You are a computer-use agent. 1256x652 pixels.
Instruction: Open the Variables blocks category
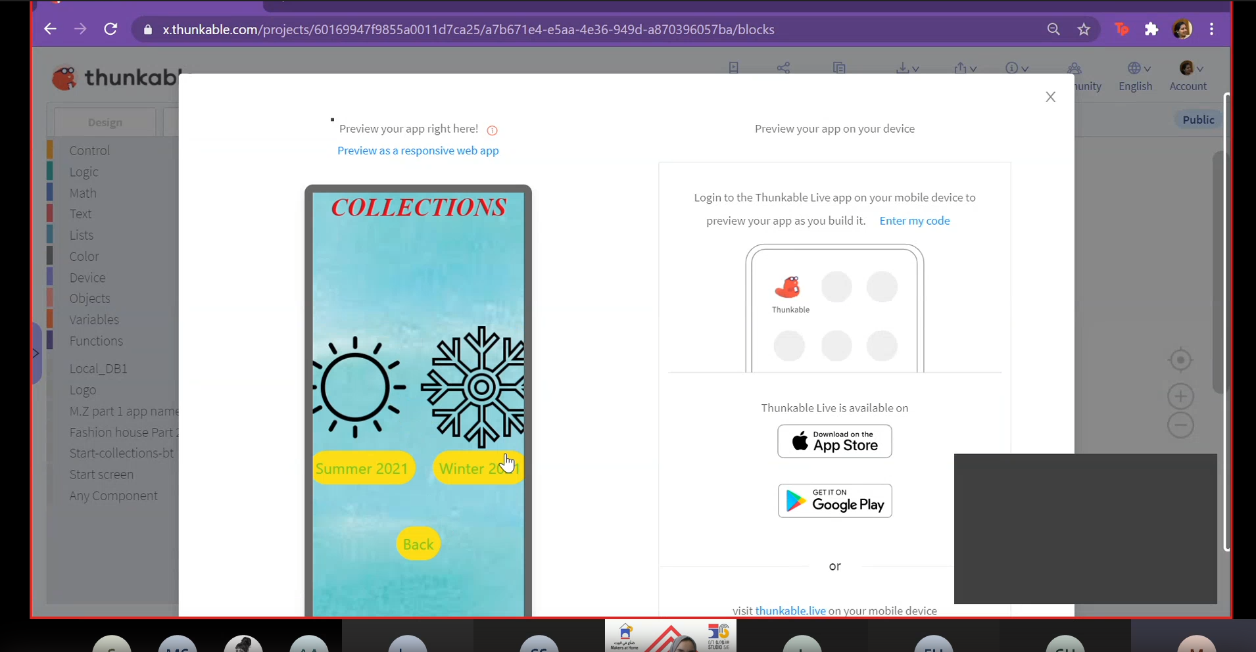click(x=94, y=320)
